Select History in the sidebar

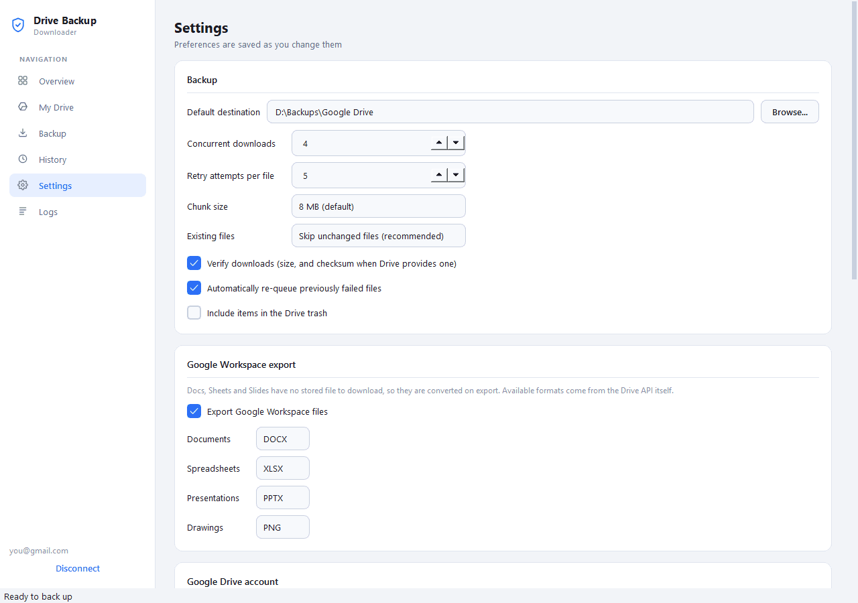[x=78, y=159]
